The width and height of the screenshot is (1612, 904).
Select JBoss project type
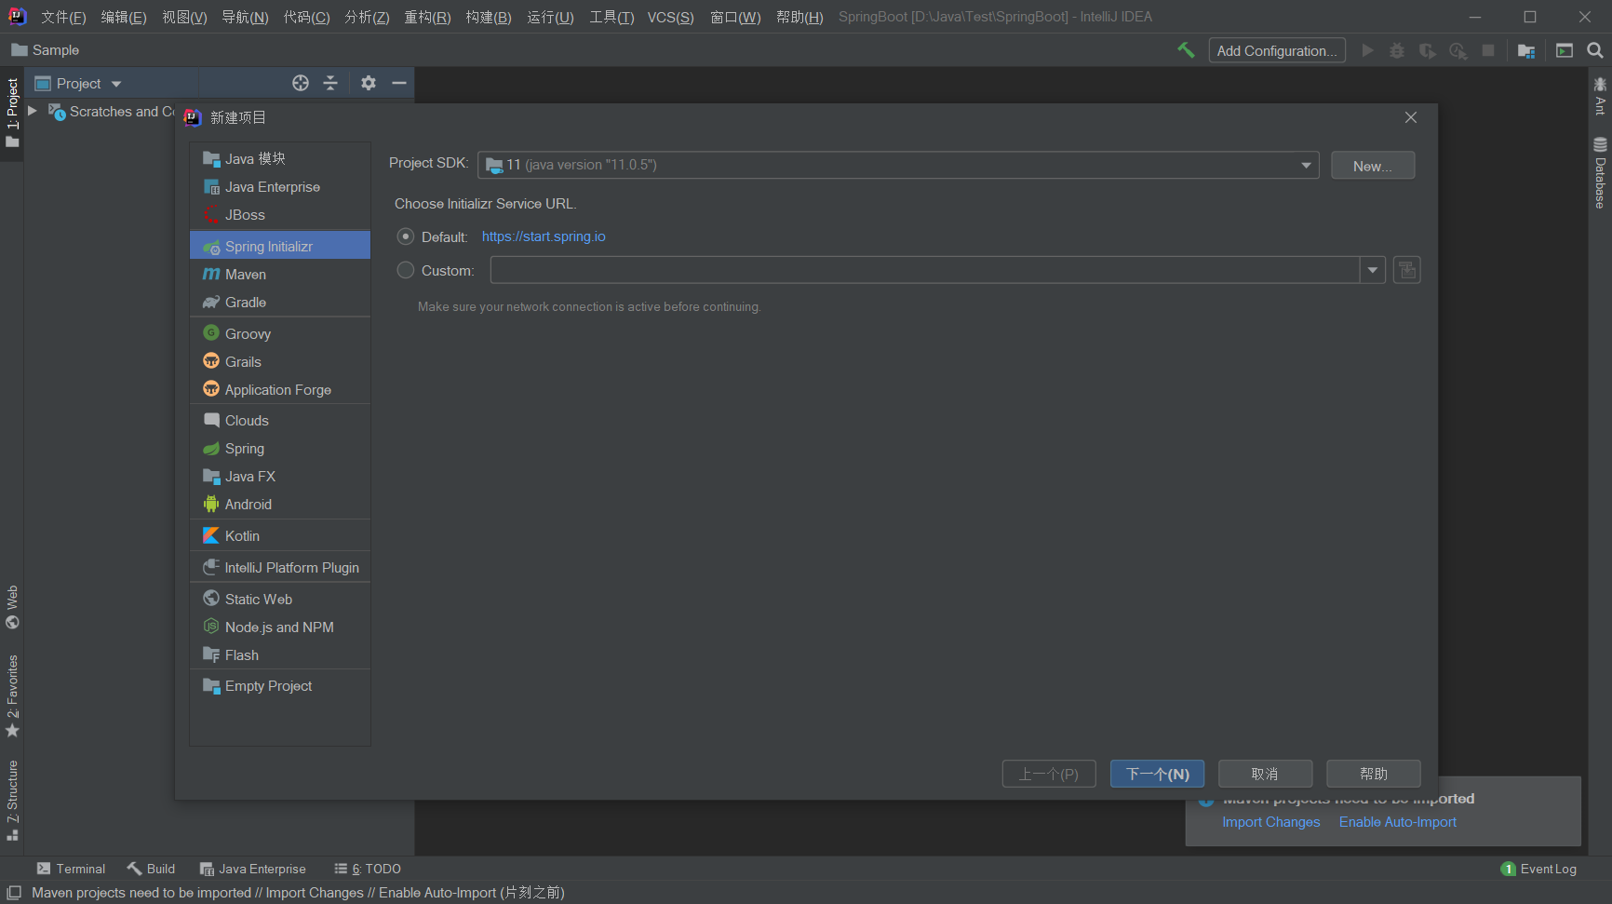(x=280, y=215)
